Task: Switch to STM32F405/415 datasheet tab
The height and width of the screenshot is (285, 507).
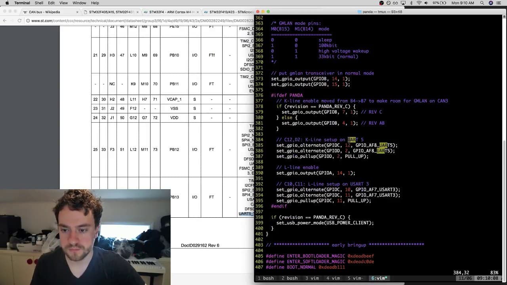Action: point(110,12)
